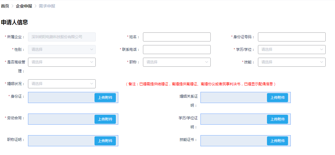
Task: Focus the 身份证号码 text box
Action: pyautogui.click(x=291, y=37)
